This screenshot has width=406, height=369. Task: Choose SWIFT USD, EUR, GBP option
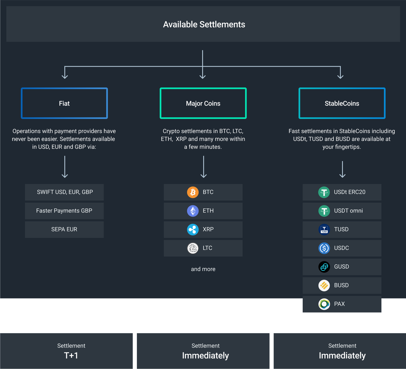click(64, 192)
